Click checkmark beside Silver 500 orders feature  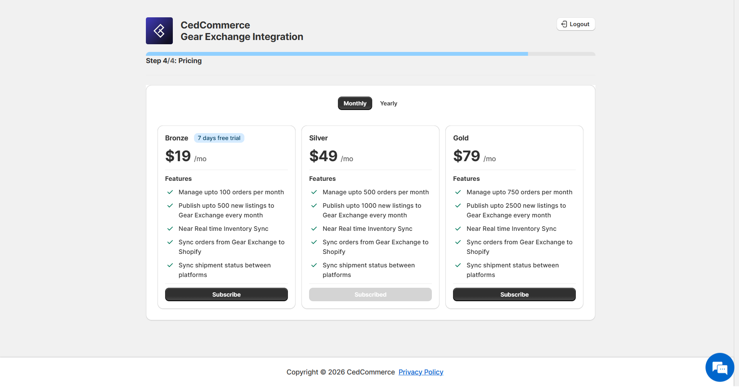pos(314,192)
